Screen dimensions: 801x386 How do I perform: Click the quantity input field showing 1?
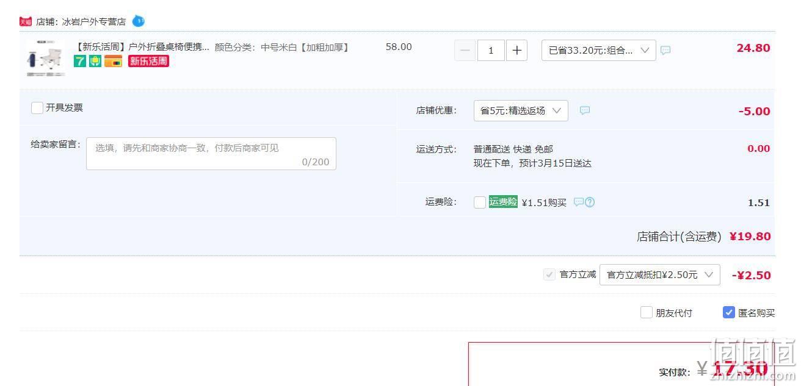click(x=491, y=51)
